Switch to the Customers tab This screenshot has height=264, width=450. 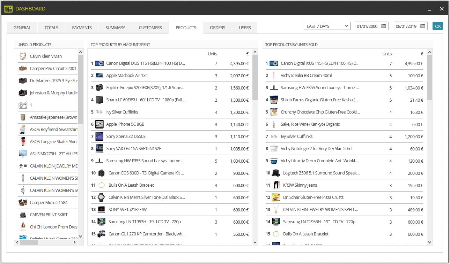point(150,28)
